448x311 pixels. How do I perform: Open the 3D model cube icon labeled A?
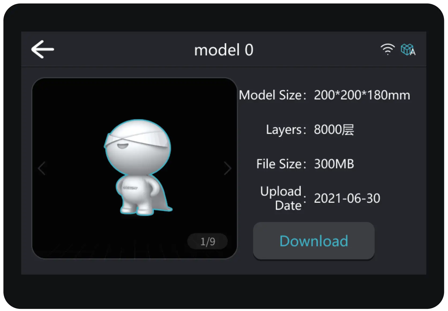(407, 49)
